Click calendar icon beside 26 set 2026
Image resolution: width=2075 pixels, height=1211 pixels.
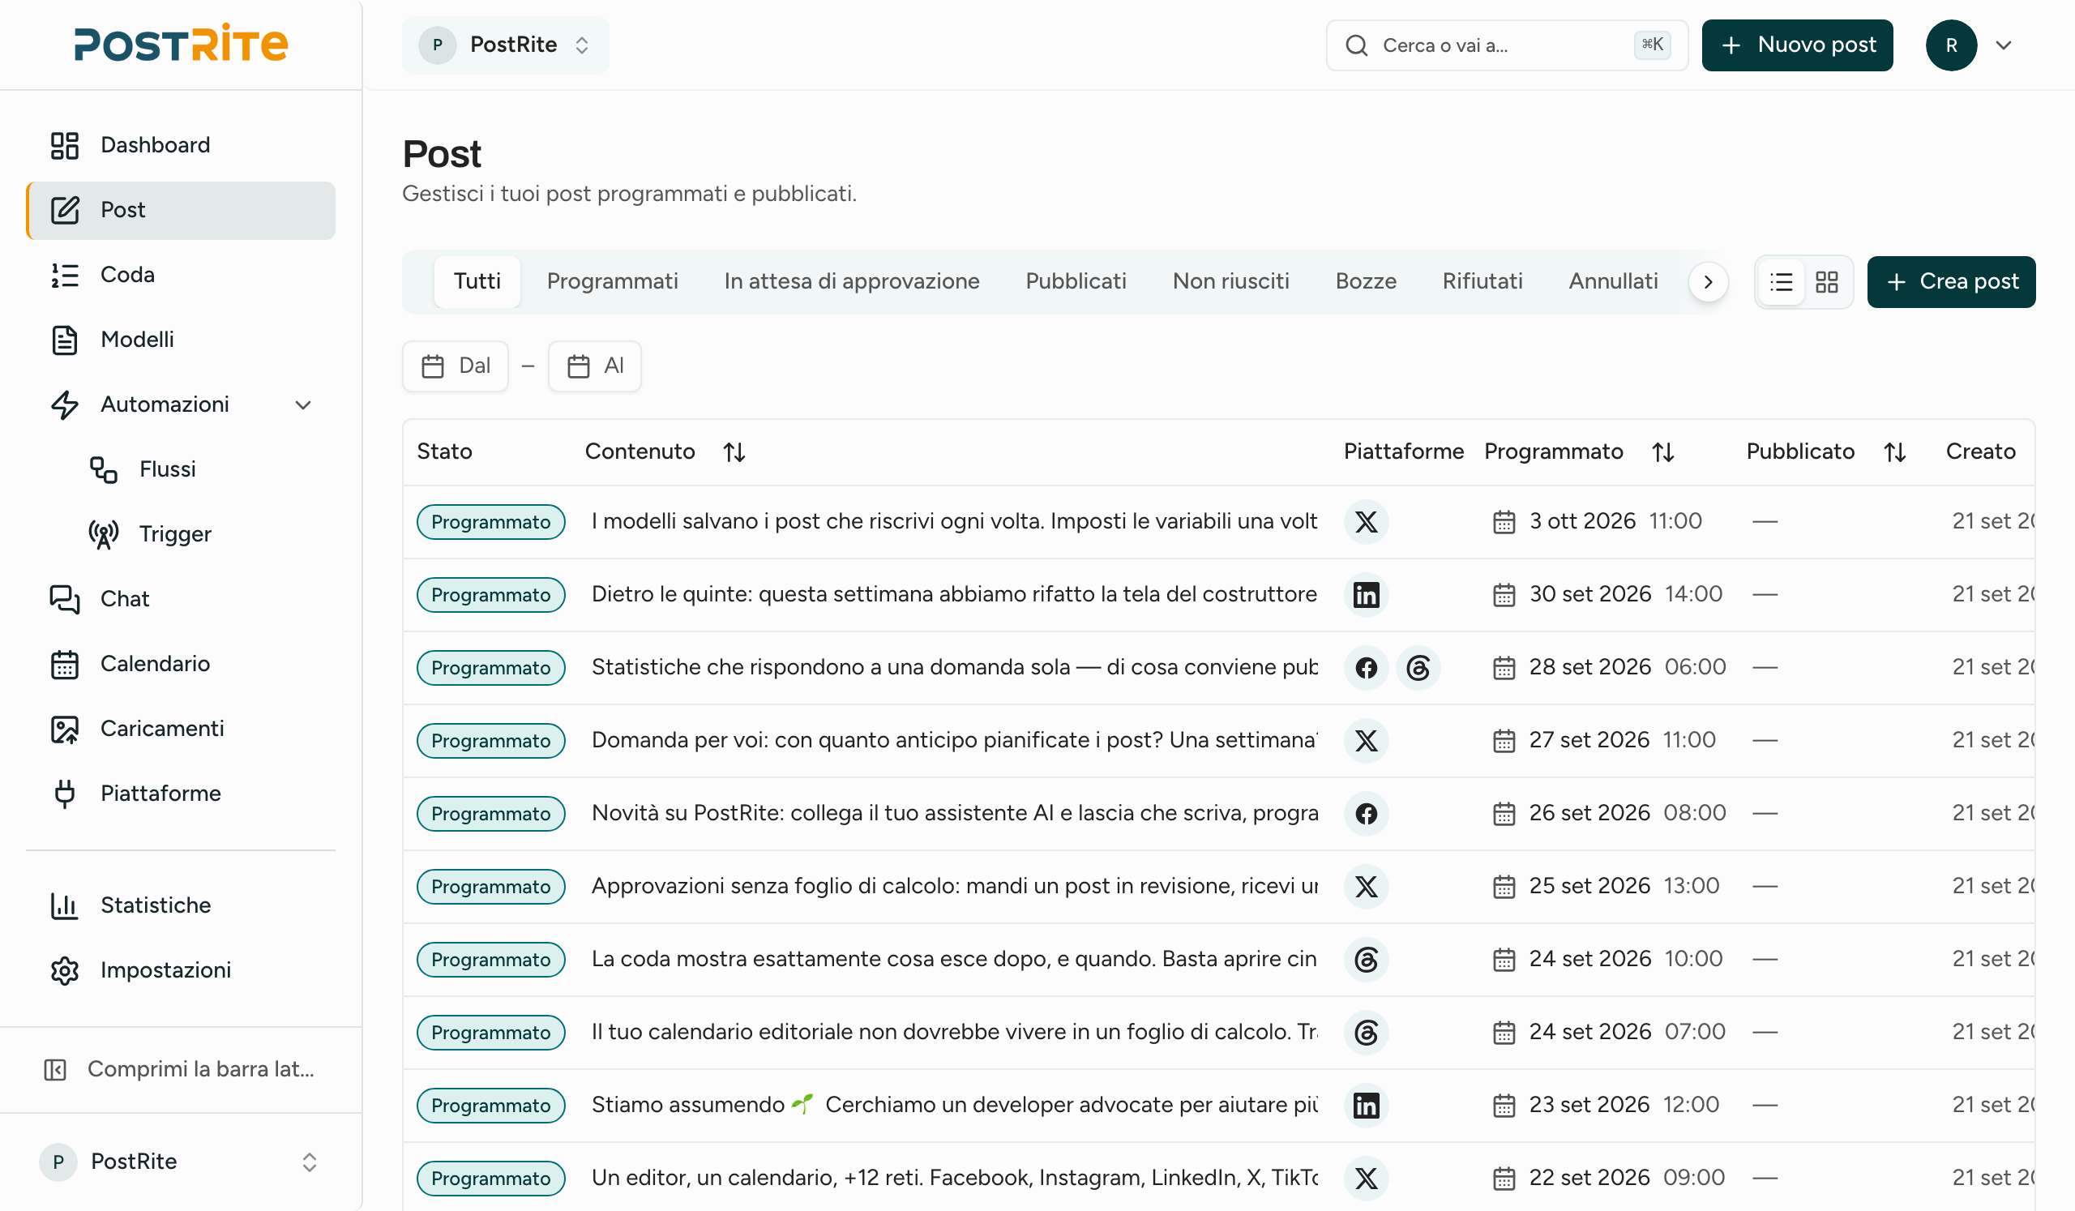[1504, 814]
